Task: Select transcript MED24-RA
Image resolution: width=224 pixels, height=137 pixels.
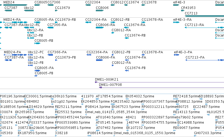Action: click(12, 19)
